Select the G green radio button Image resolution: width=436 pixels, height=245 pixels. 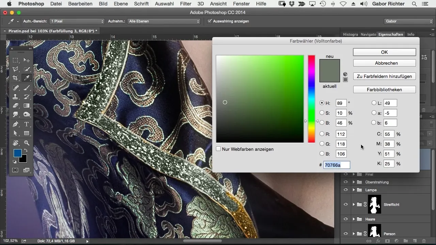click(322, 144)
